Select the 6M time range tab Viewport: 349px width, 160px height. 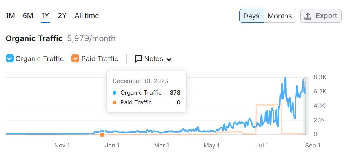[28, 16]
